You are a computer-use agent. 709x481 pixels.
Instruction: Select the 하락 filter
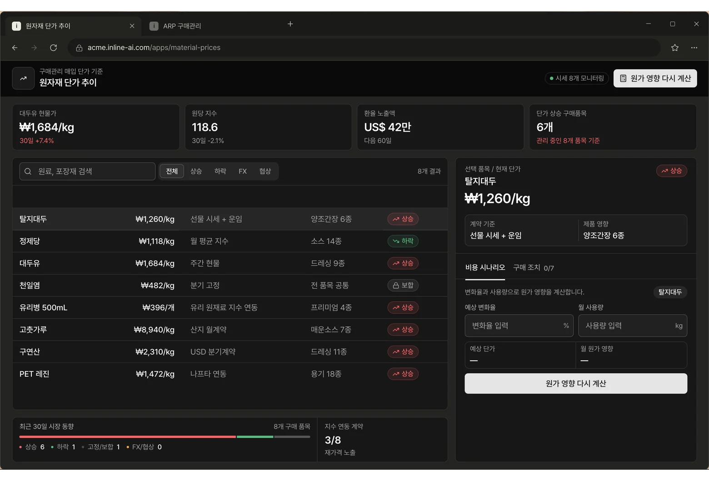220,171
